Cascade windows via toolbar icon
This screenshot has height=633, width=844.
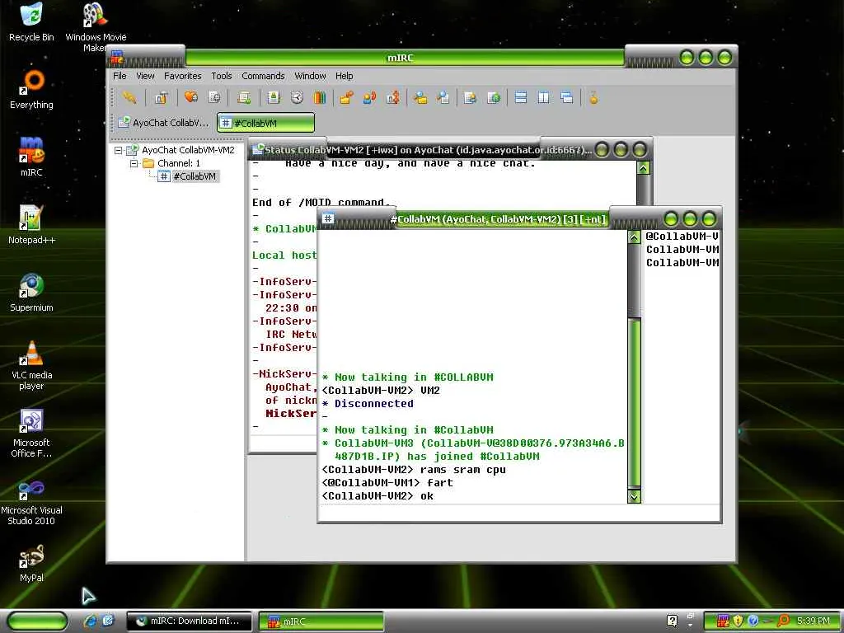567,97
